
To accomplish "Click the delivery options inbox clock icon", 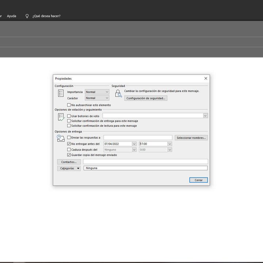I will 61,138.
